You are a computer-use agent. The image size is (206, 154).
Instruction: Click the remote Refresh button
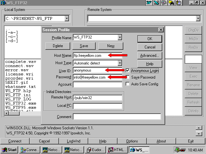pos(193,102)
